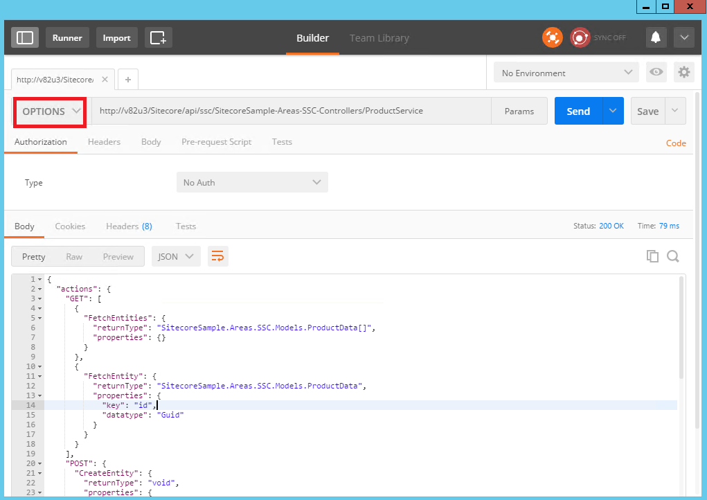This screenshot has height=500, width=707.
Task: Switch to the Team Library tab
Action: [x=379, y=38]
